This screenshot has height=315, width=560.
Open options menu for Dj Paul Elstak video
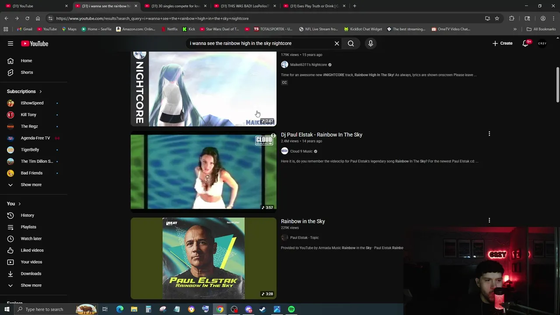tap(489, 134)
